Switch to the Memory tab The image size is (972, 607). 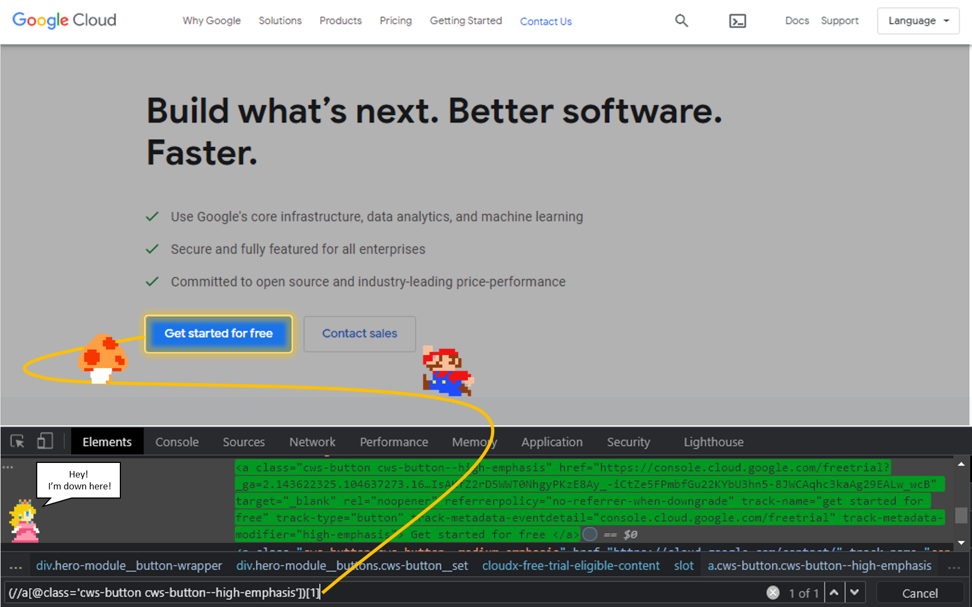474,442
